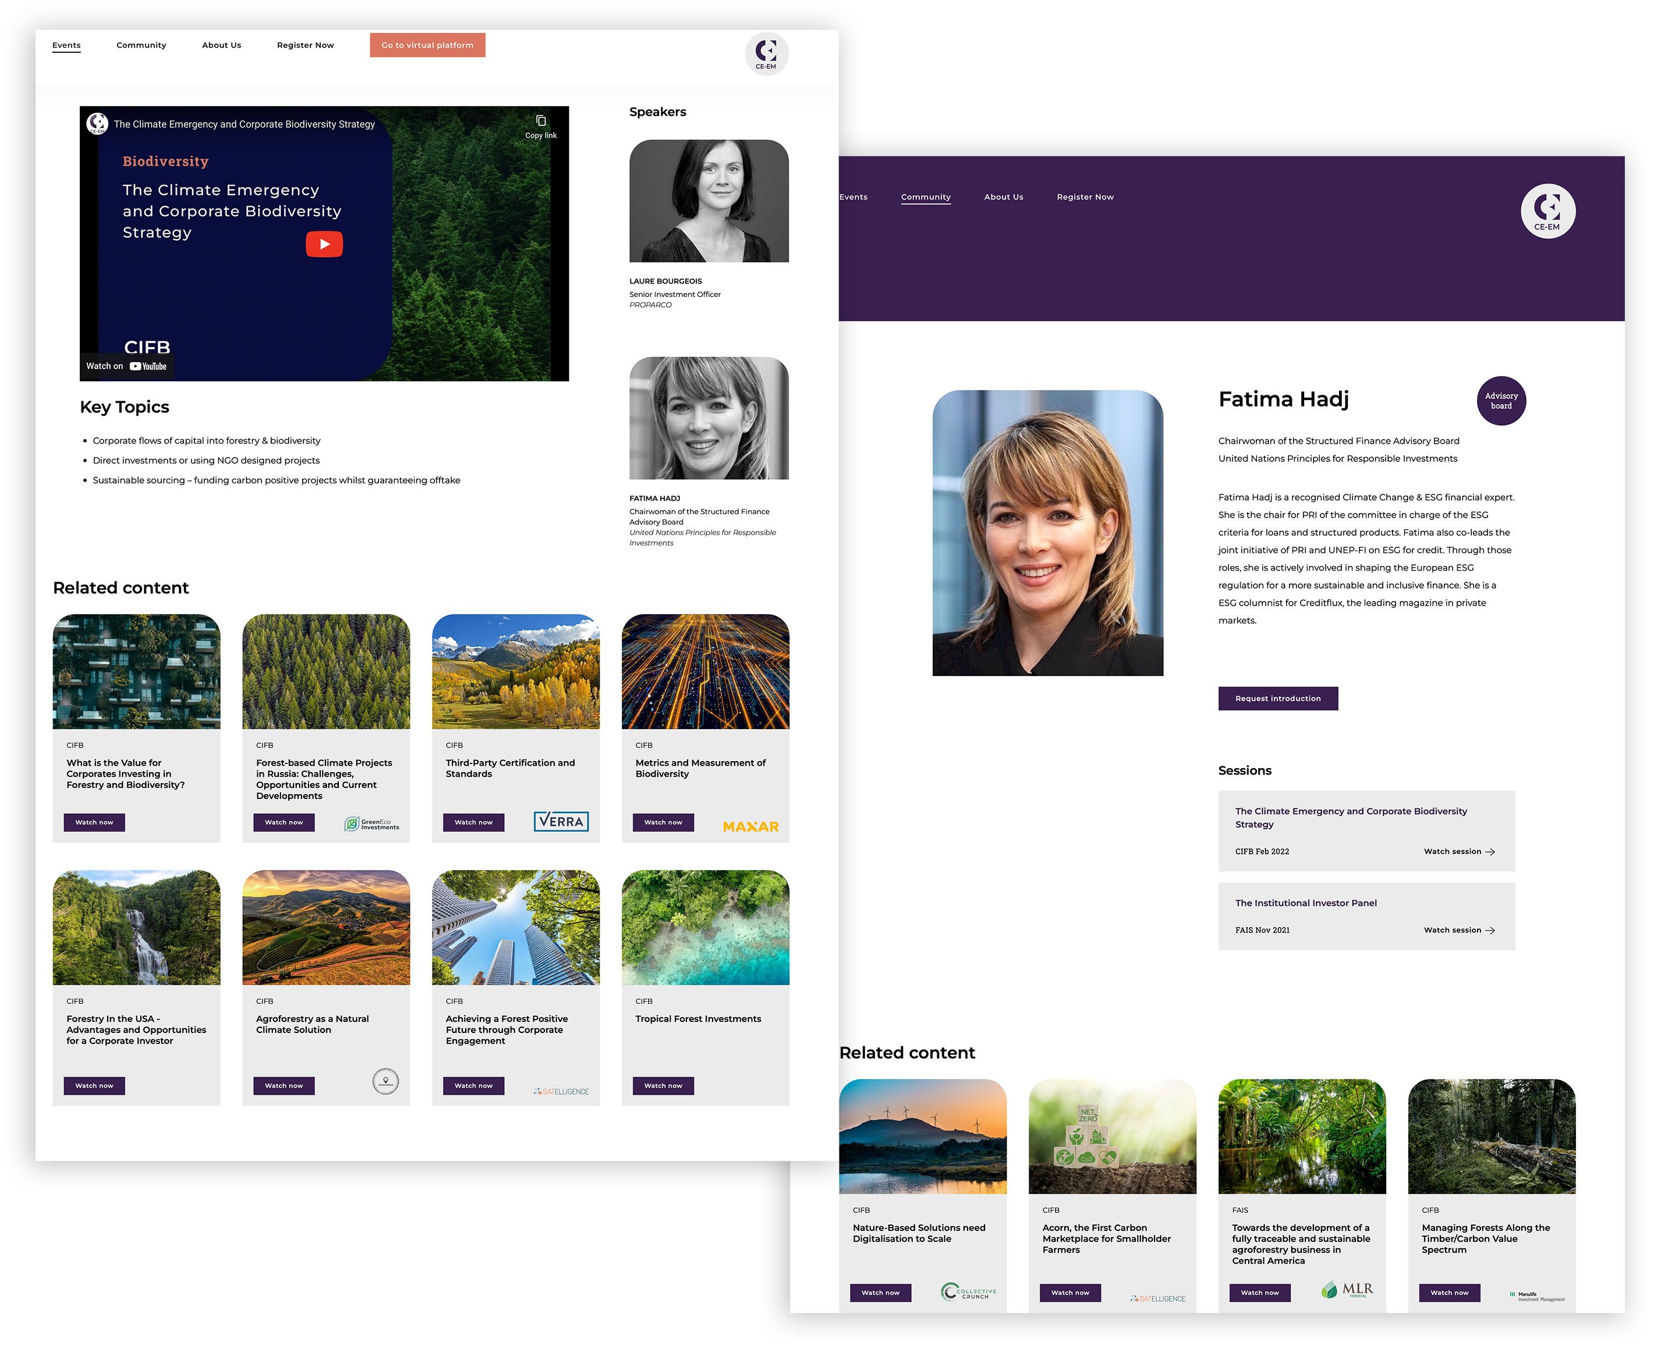
Task: Click Register Now in white header
Action: click(305, 45)
